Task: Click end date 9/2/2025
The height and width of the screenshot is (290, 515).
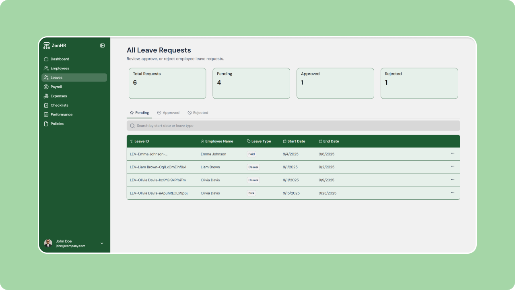Action: [x=326, y=167]
